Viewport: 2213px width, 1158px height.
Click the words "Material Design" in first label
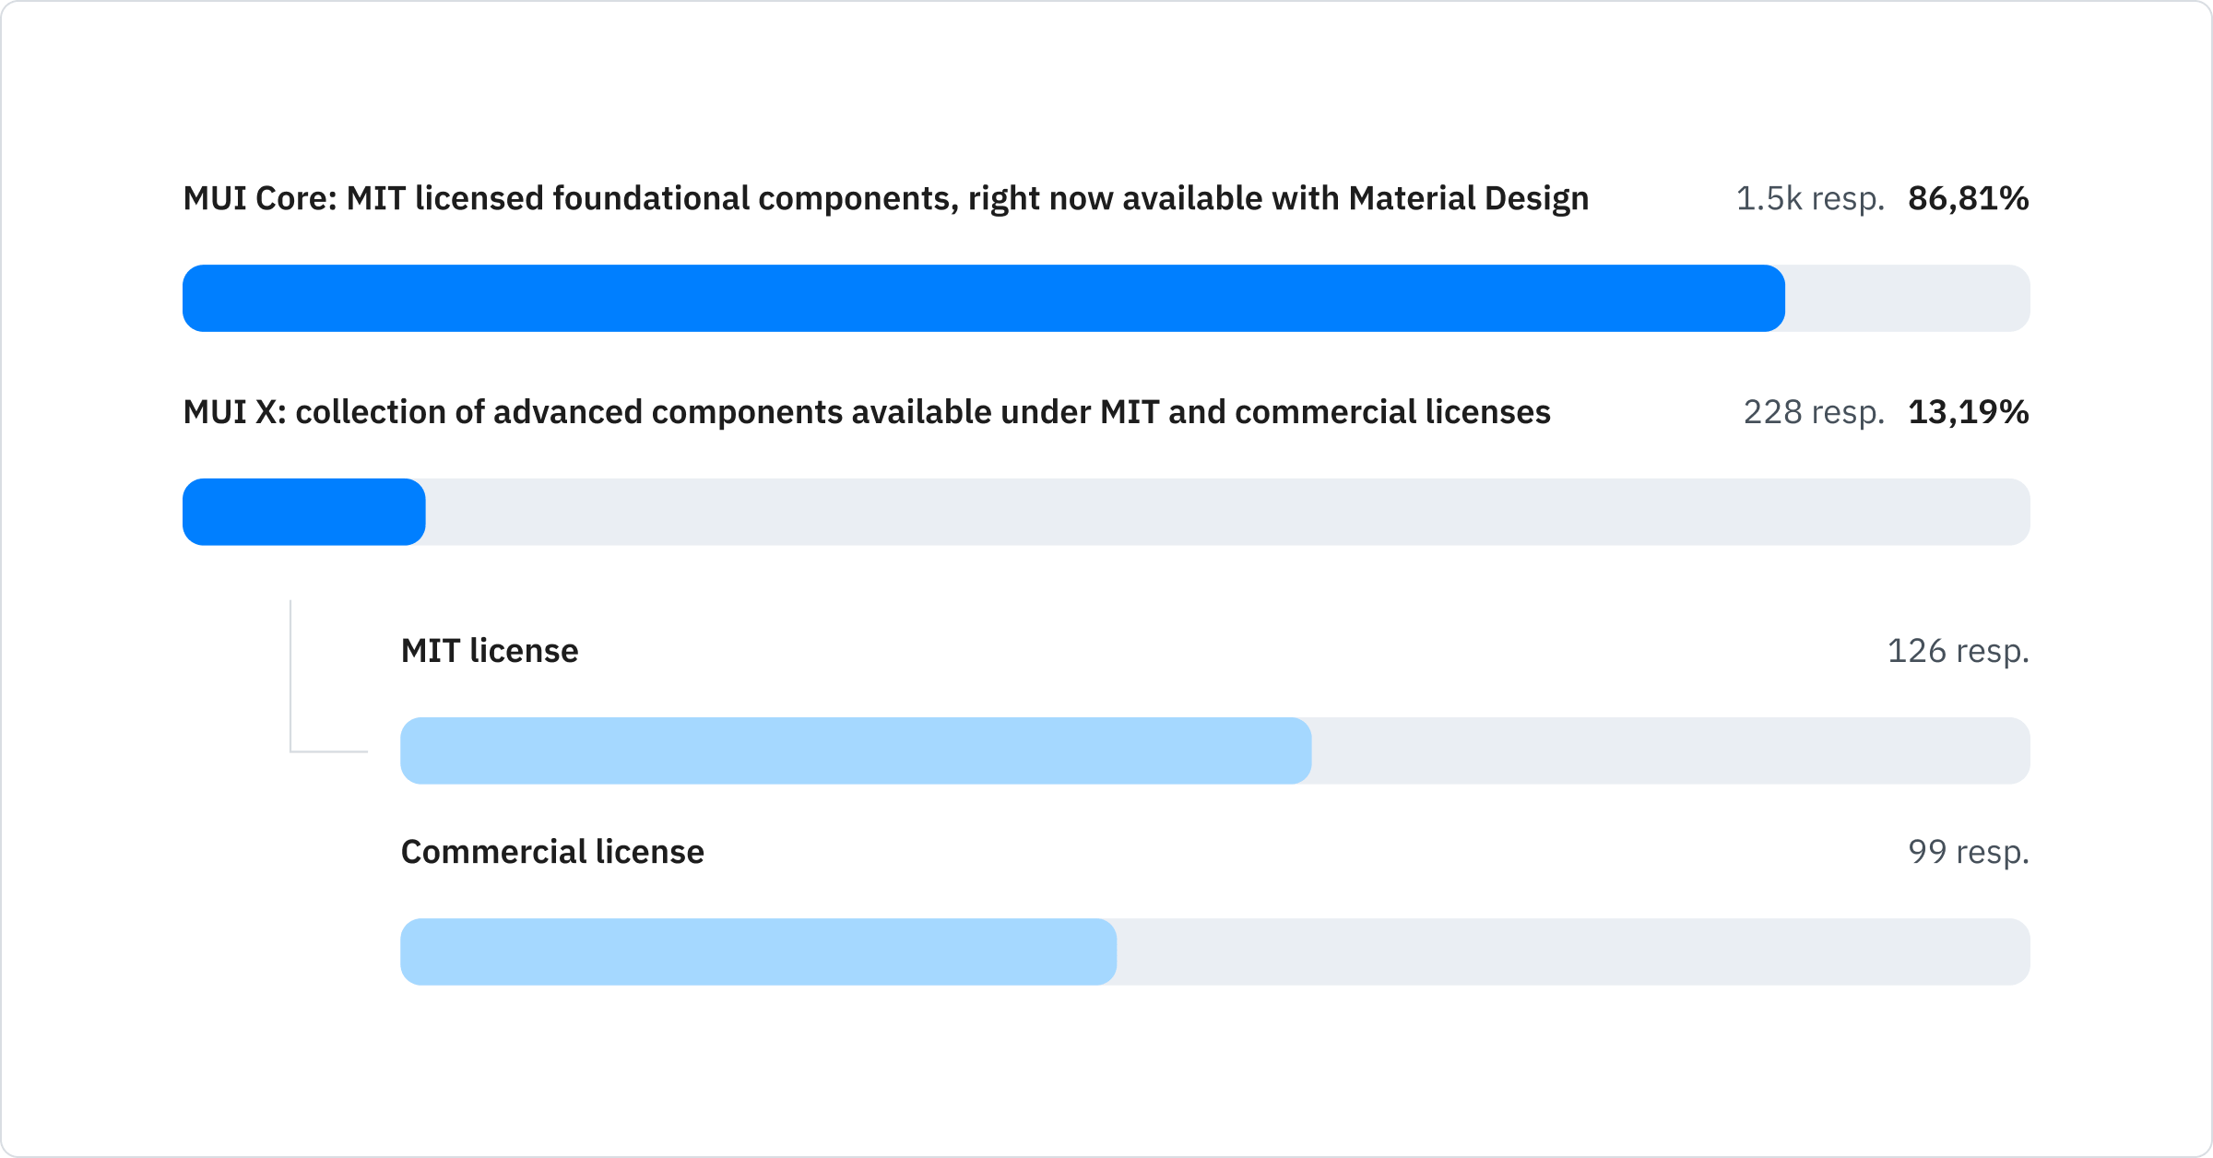tap(1468, 199)
